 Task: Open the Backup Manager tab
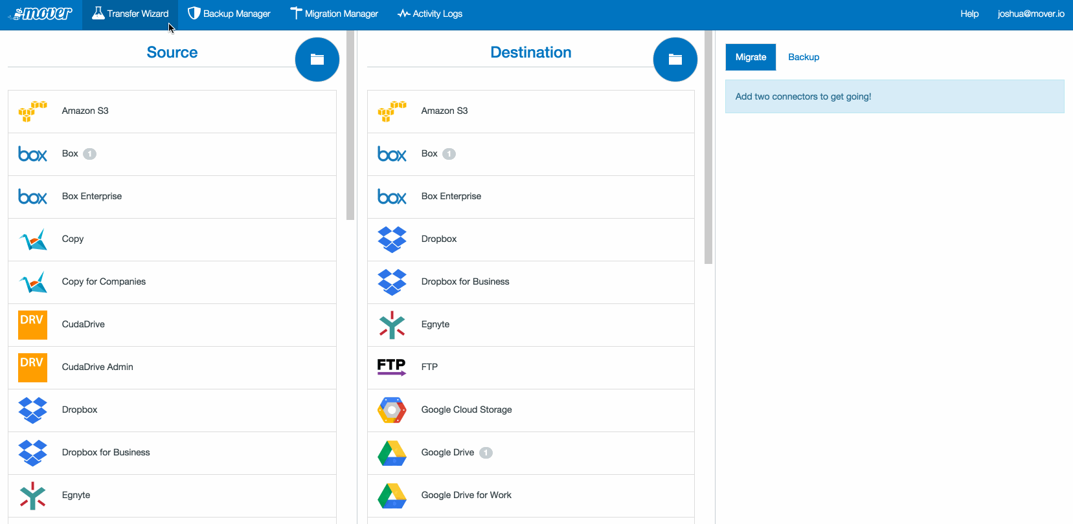(x=229, y=14)
